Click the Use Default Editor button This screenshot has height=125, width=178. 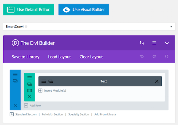[x=28, y=10]
